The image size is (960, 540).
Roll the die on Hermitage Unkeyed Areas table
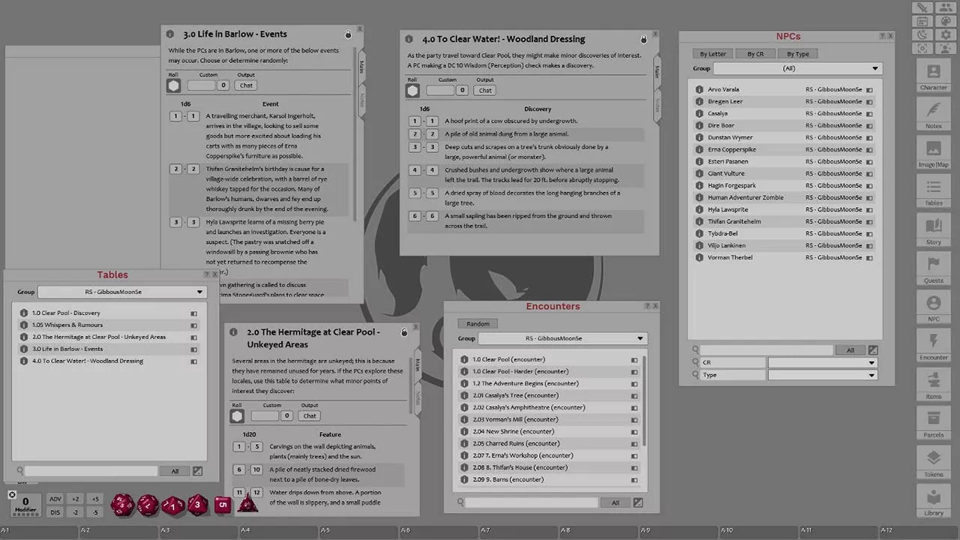[237, 415]
